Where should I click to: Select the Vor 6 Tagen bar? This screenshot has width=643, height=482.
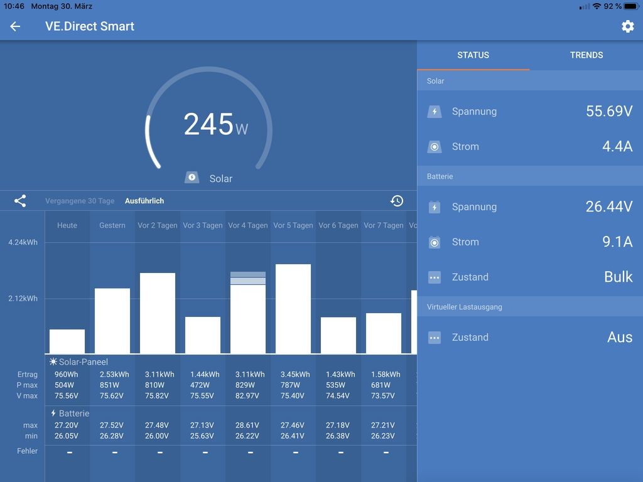tap(338, 335)
